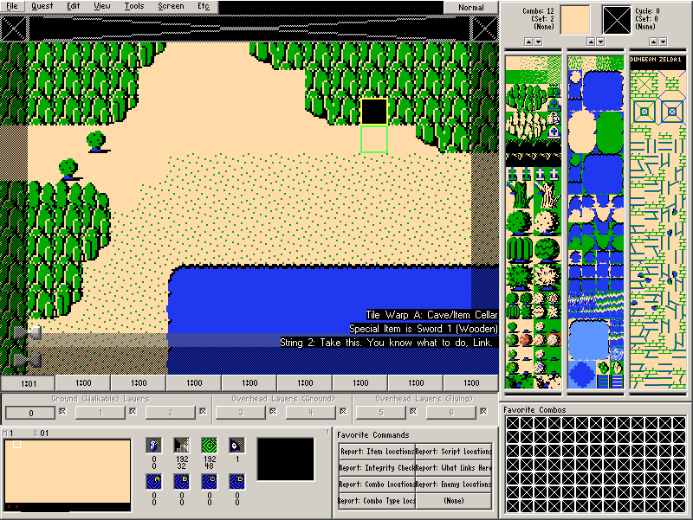Select layer 0 button
693x520 pixels.
[30, 413]
